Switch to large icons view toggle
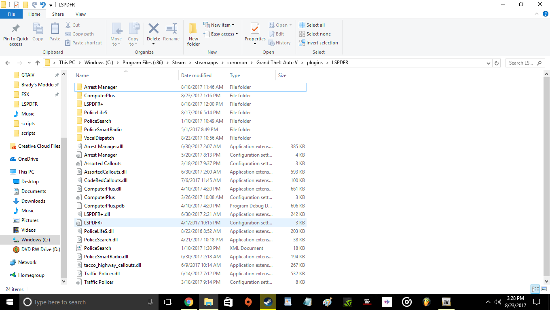550x310 pixels. pyautogui.click(x=544, y=289)
